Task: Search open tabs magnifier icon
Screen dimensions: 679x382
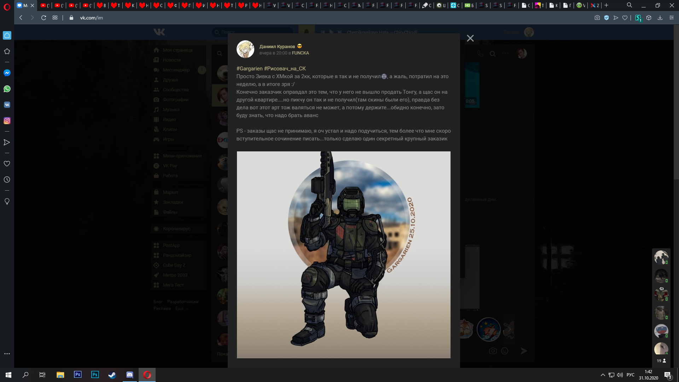Action: [629, 5]
